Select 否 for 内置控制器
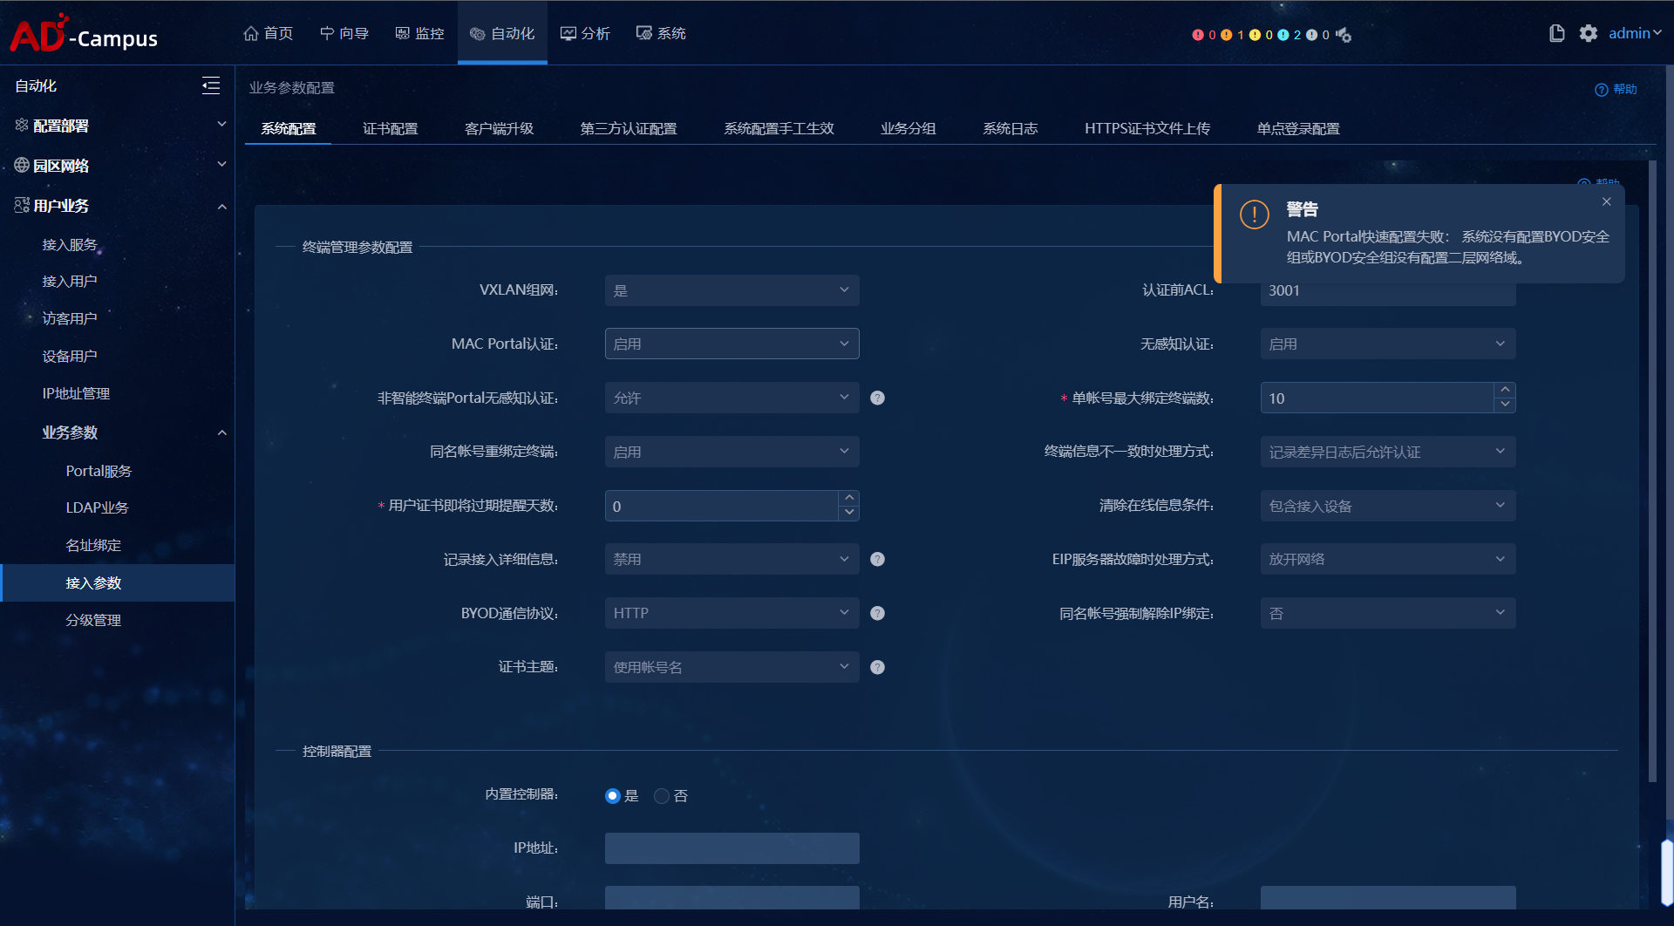Image resolution: width=1674 pixels, height=926 pixels. [662, 796]
